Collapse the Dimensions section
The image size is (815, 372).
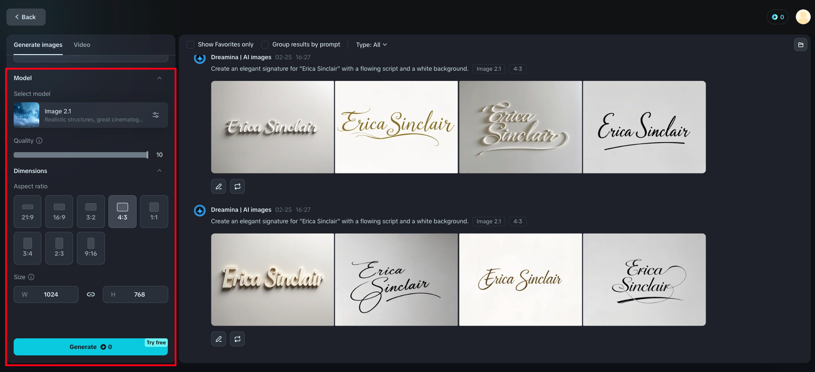(159, 171)
